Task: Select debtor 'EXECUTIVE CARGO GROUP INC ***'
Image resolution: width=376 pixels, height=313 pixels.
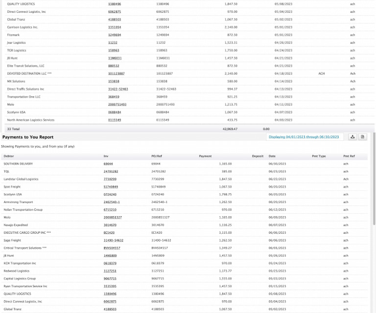Action: (27, 233)
